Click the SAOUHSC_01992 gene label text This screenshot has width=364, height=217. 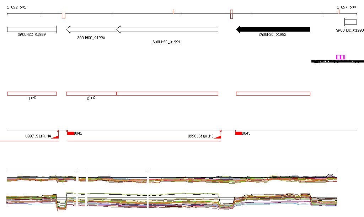[272, 34]
